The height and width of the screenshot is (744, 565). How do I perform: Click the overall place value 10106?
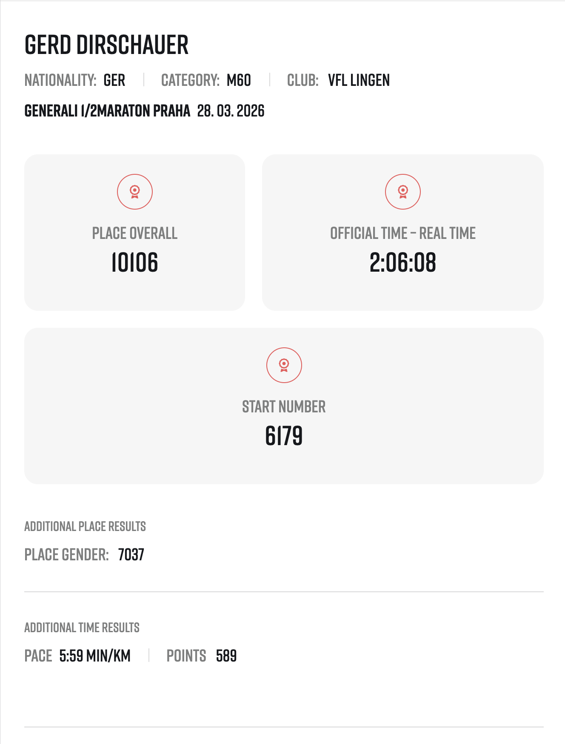pos(134,262)
